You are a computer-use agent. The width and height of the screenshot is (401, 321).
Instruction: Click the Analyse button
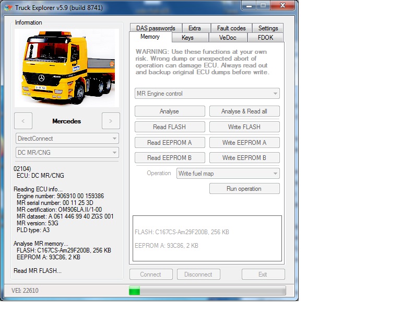[170, 111]
